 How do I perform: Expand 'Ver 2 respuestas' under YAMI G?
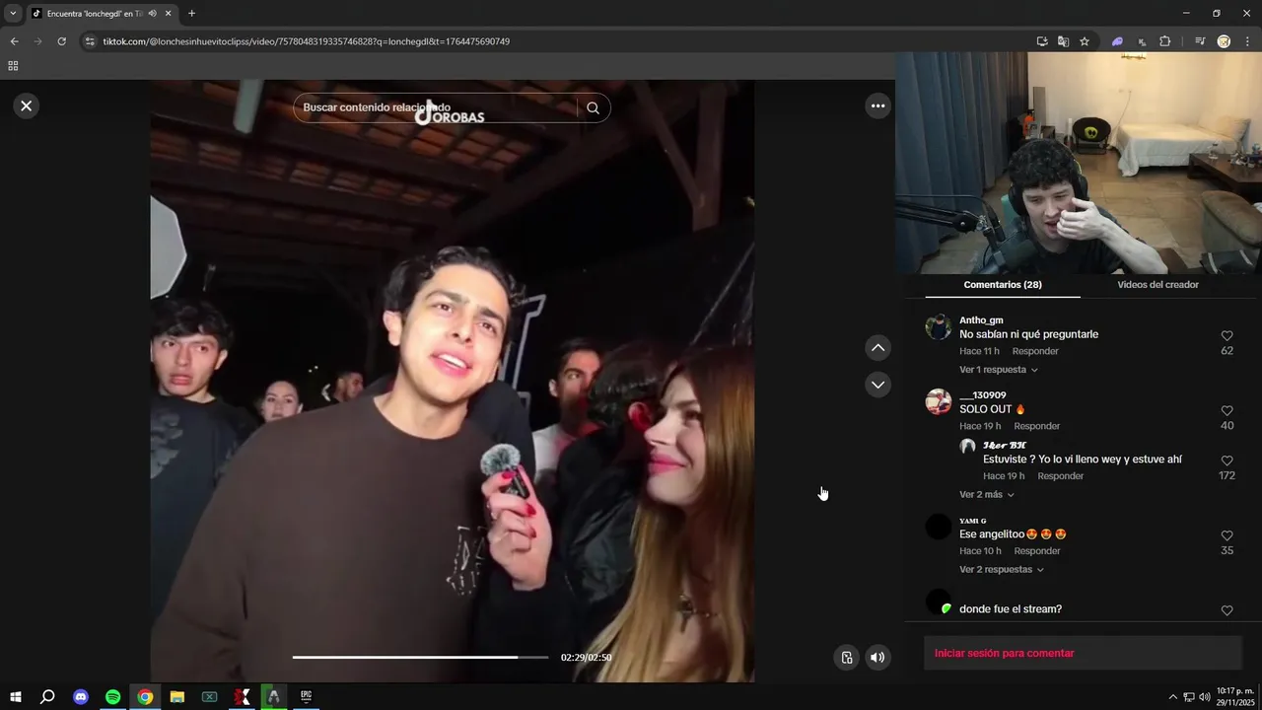pos(1002,569)
